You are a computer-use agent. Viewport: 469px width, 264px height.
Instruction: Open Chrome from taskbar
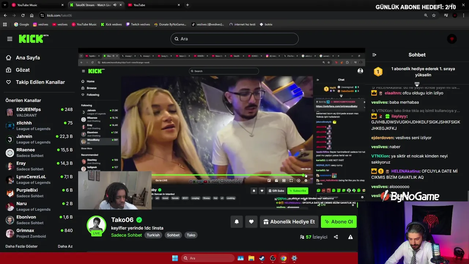click(x=283, y=258)
